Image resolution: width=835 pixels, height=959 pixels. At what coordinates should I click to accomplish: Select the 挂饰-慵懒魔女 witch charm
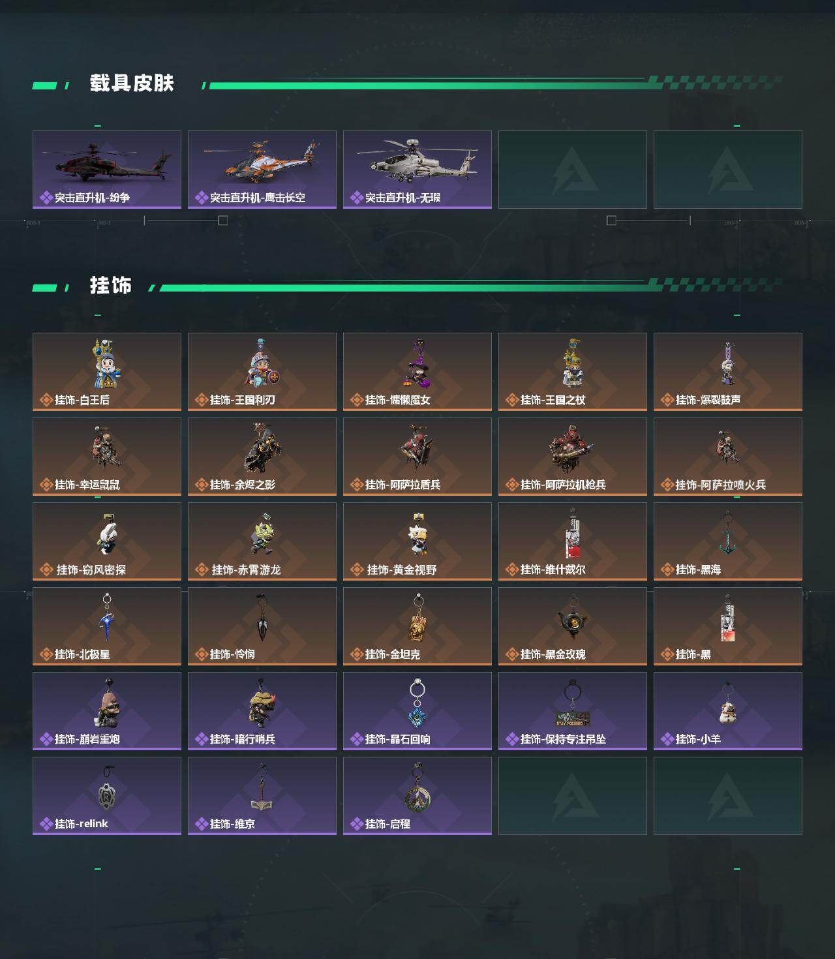(417, 372)
